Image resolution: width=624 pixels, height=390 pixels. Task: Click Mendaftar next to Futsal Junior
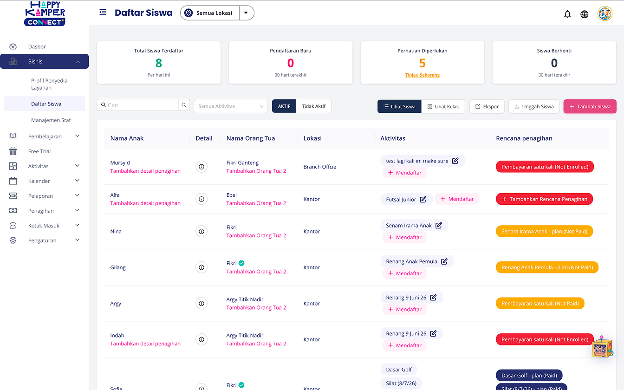(457, 199)
